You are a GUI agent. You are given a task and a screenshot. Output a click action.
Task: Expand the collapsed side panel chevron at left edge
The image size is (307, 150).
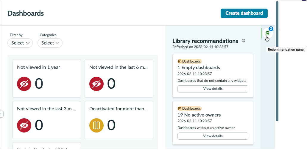click(x=1, y=114)
